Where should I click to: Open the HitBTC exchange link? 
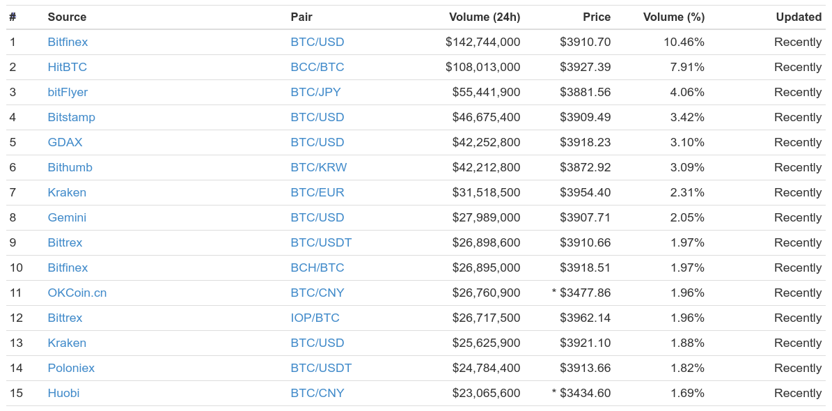[68, 67]
